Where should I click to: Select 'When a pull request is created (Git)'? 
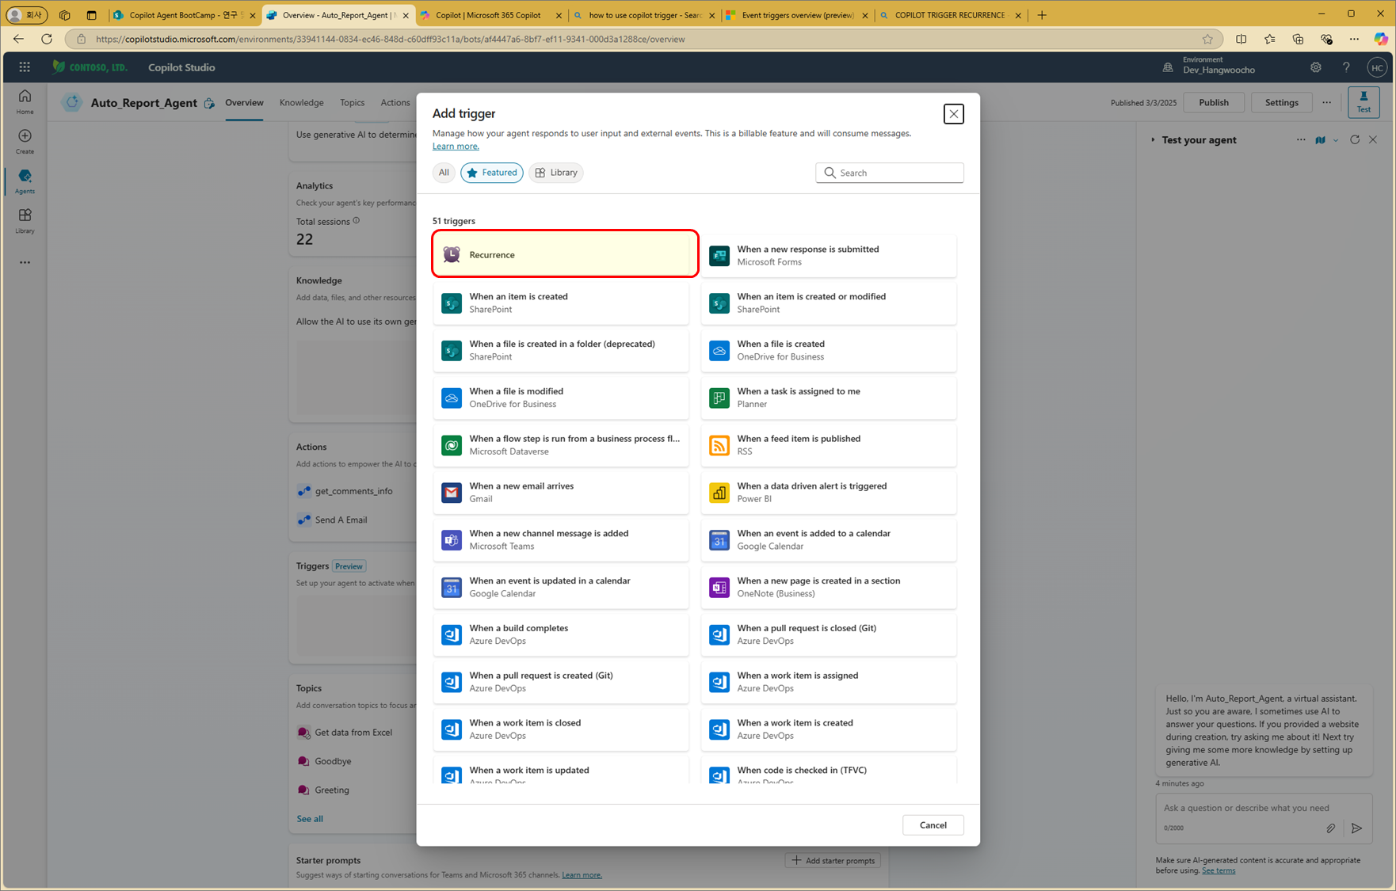click(x=561, y=683)
